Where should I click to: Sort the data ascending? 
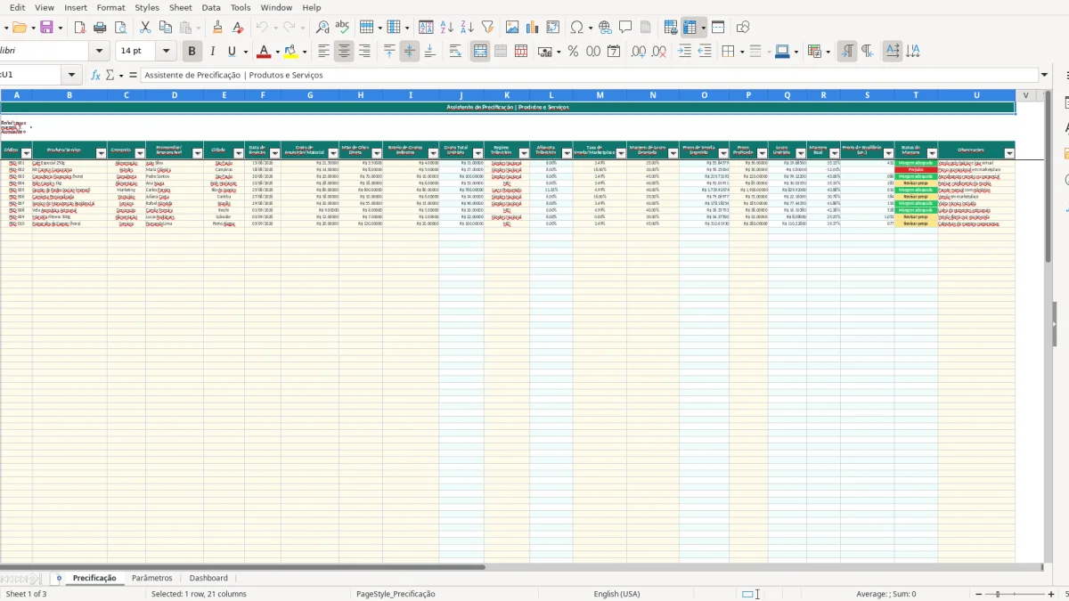[447, 28]
